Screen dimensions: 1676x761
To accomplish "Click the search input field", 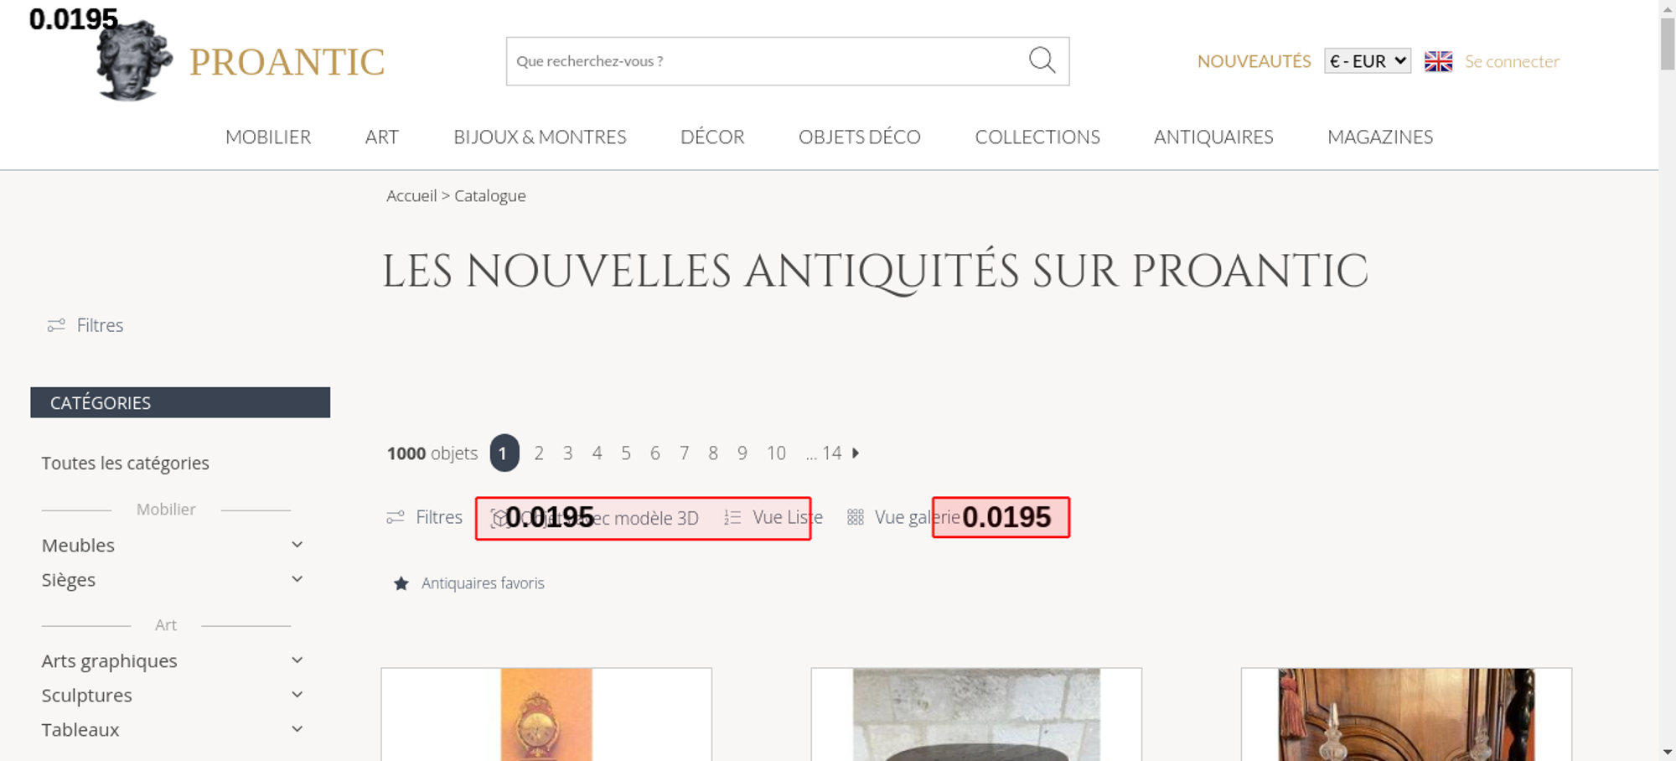I will click(763, 61).
